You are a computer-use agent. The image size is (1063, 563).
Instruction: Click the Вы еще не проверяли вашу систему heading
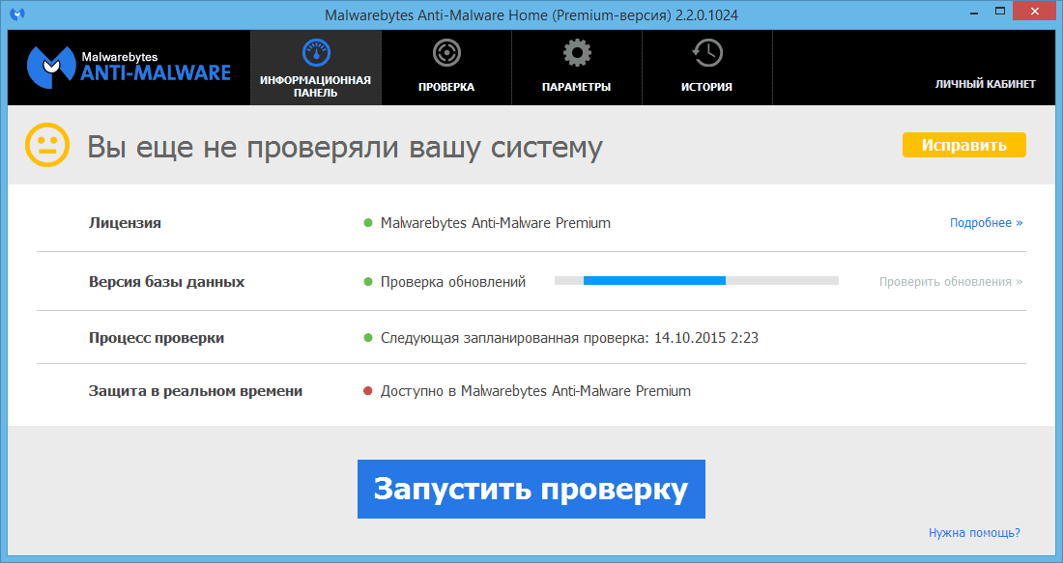click(344, 147)
